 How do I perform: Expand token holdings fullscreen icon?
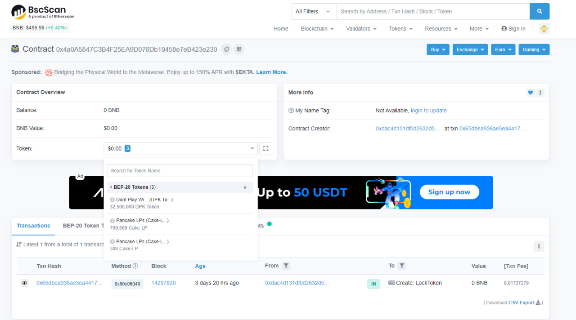coord(266,148)
